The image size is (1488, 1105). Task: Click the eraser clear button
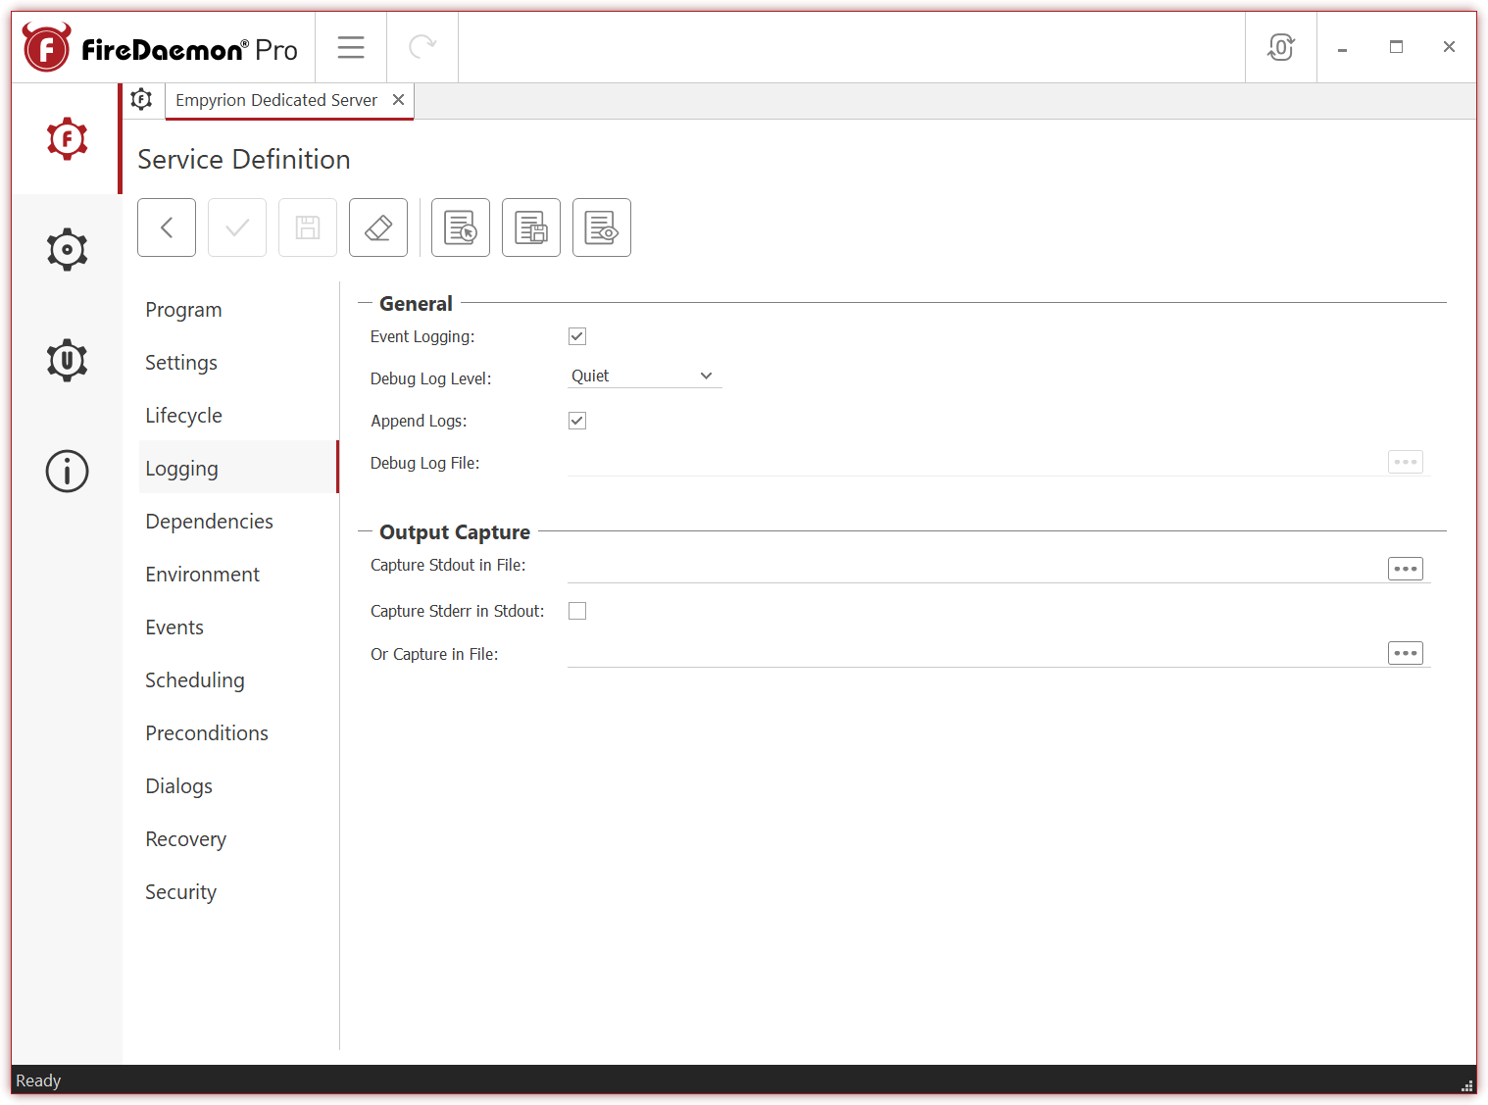[378, 227]
